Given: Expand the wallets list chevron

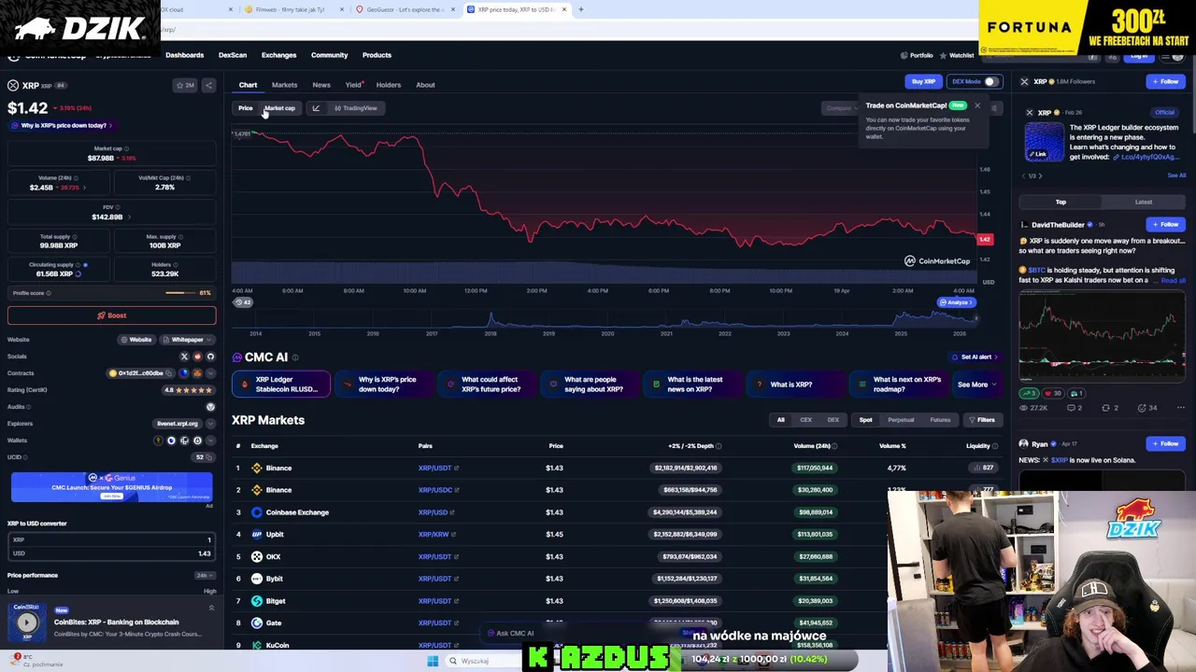Looking at the screenshot, I should tap(210, 441).
